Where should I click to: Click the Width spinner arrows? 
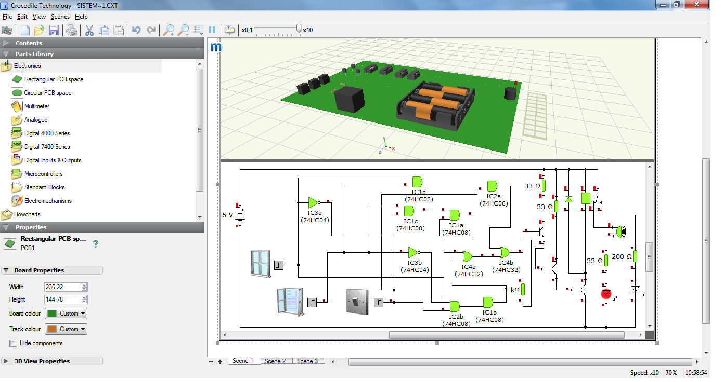click(85, 287)
